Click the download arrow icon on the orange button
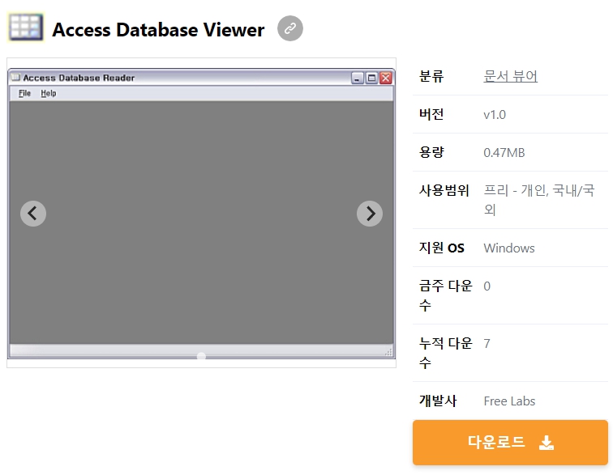This screenshot has height=475, width=613. pos(547,443)
